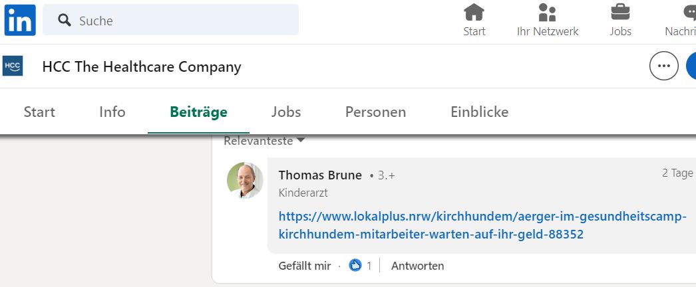
Task: Click the blue thumbs-up reaction icon
Action: (355, 266)
